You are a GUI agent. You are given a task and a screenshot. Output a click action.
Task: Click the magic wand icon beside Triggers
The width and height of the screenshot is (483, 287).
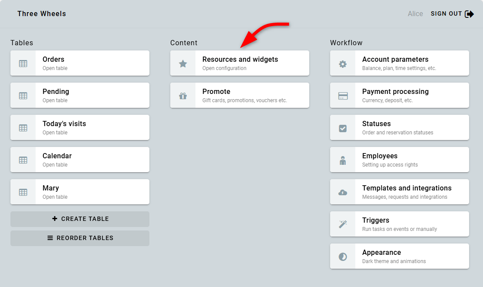coord(343,224)
